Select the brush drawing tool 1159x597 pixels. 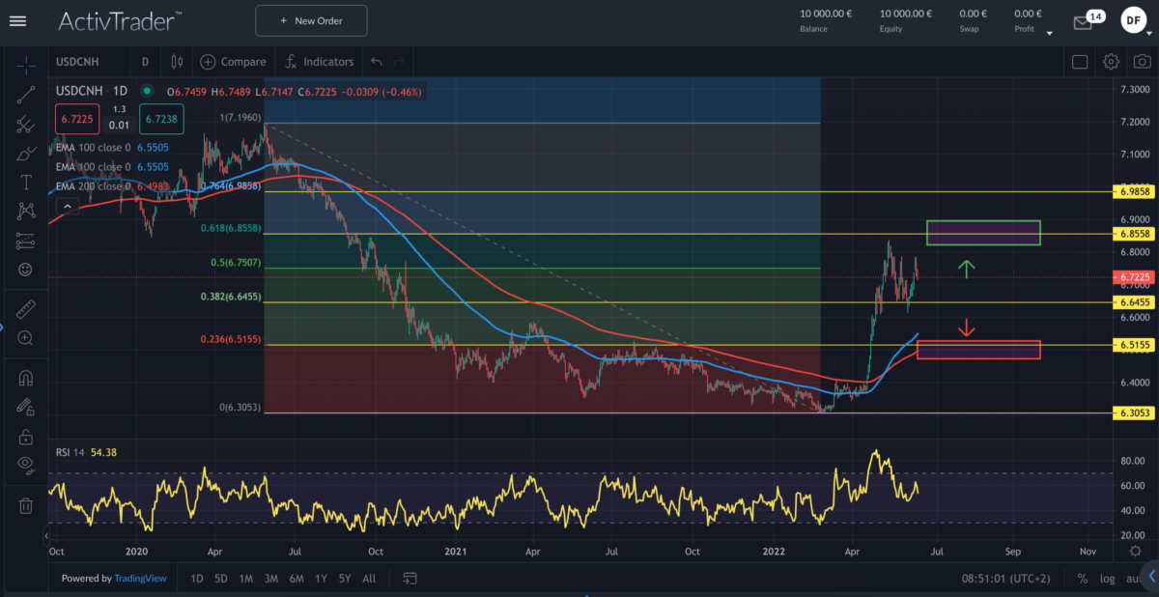click(x=26, y=153)
